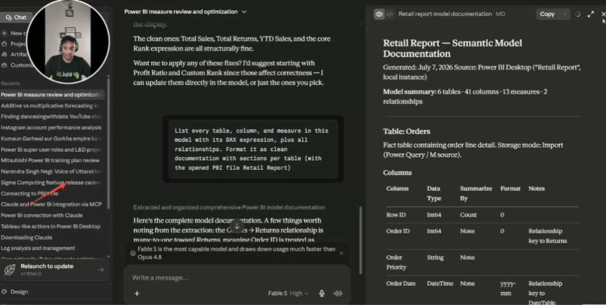606x305 pixels.
Task: Click the arrow on Relaunch to update
Action: (101, 269)
